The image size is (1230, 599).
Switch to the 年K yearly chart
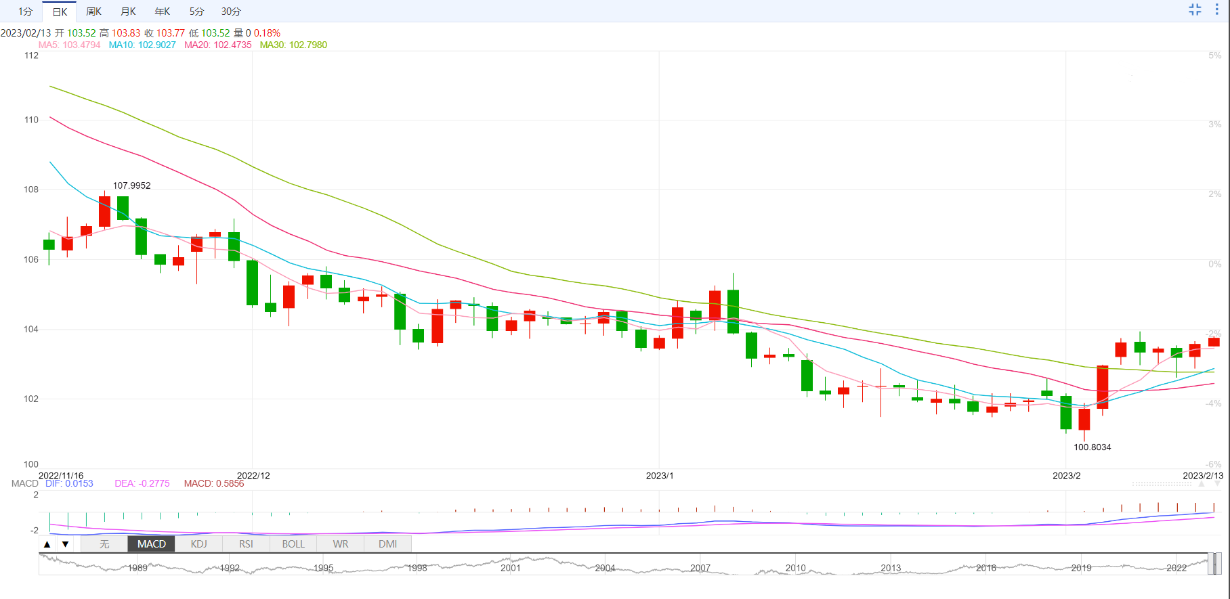(163, 12)
